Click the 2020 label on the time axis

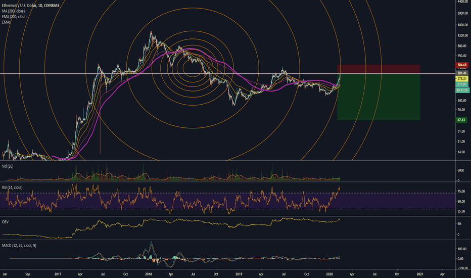(329, 274)
